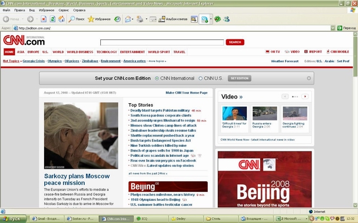Screen dimensions: 358x223
Task: Open Russia enters Georgia video thumbnail
Action: pos(265,113)
